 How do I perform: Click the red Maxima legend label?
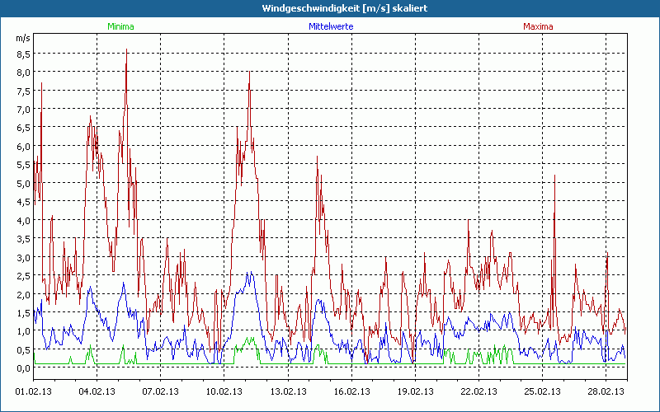click(x=538, y=26)
